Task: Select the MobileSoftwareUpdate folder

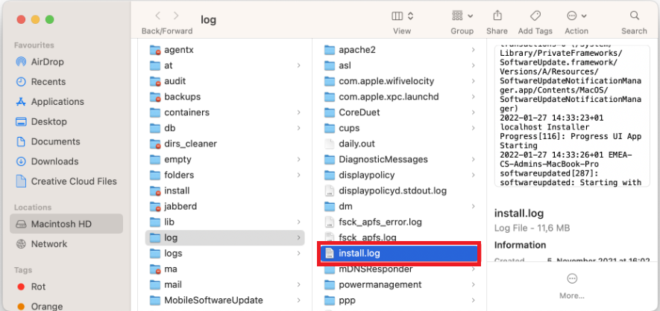Action: [224, 300]
